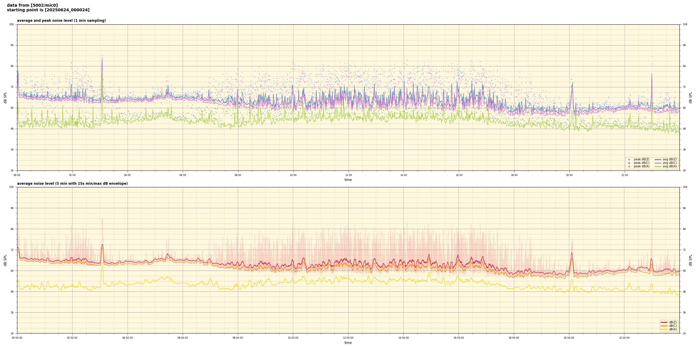Screen dimensions: 696x348
Task: Click 12:00 tick label on top chart
Action: pos(348,175)
